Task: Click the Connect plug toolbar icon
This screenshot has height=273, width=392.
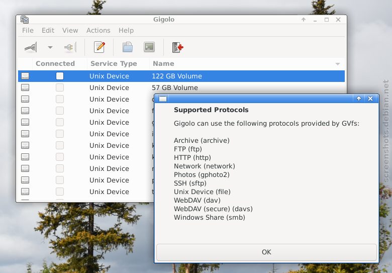Action: tap(31, 47)
